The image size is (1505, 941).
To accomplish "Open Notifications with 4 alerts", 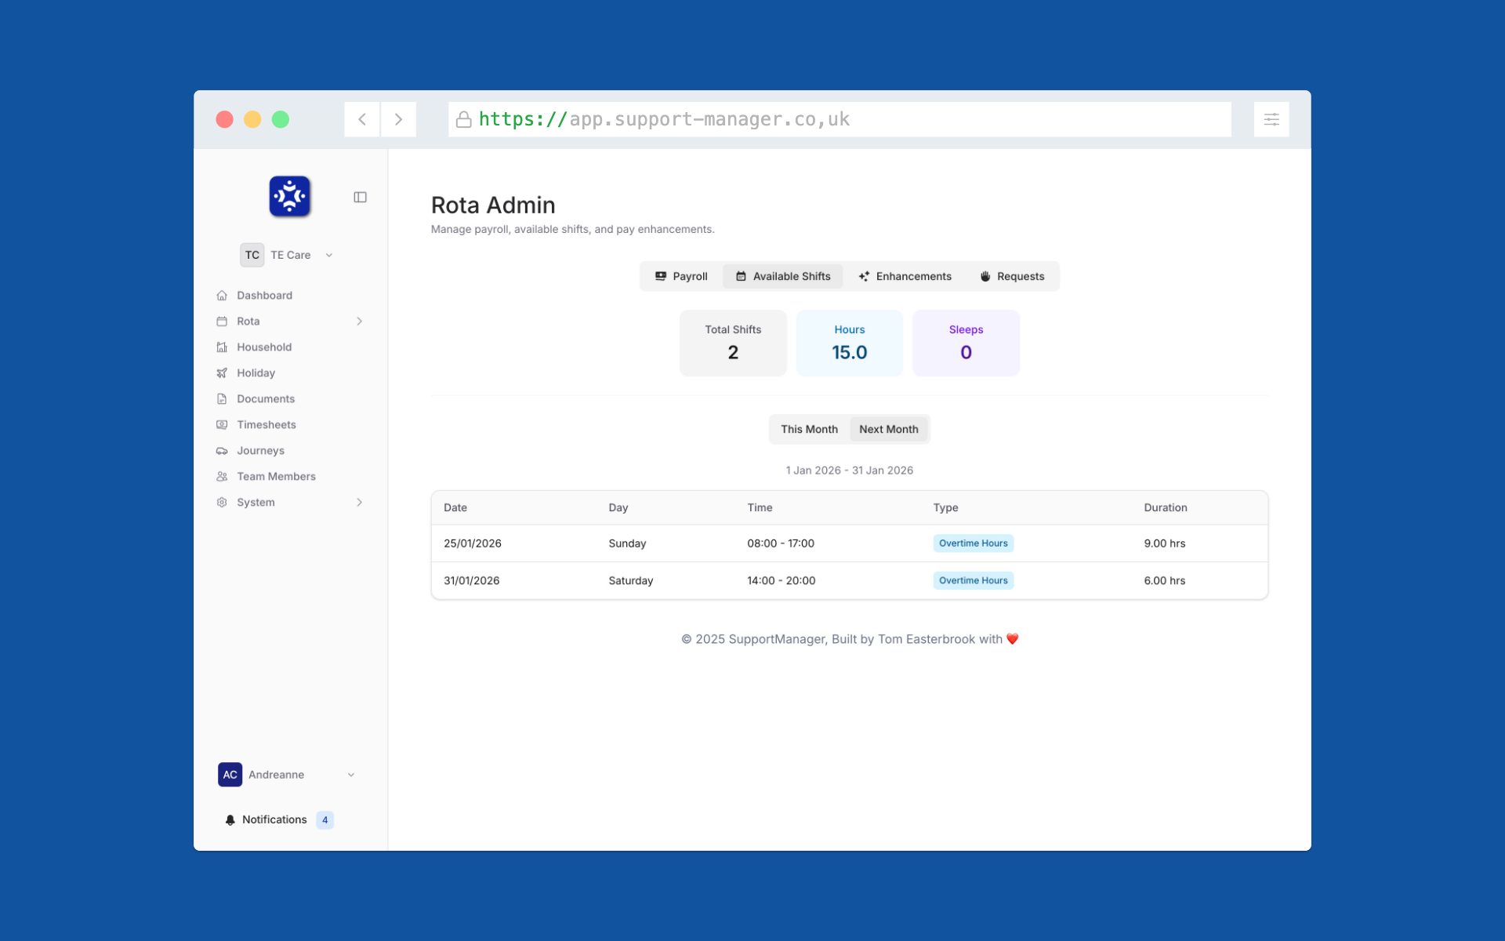I will [274, 819].
